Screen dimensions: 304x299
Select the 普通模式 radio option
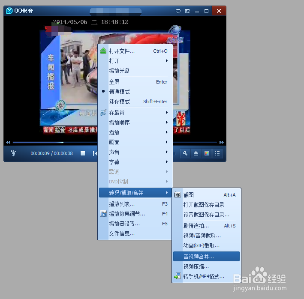coord(135,92)
